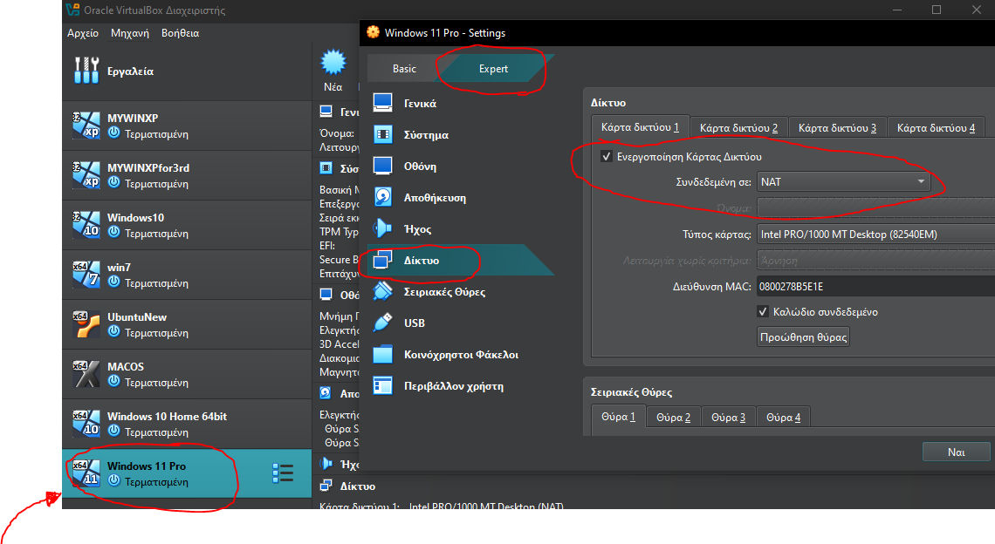The width and height of the screenshot is (995, 544).
Task: Select serial port Θύρα 2 tab
Action: 673,418
